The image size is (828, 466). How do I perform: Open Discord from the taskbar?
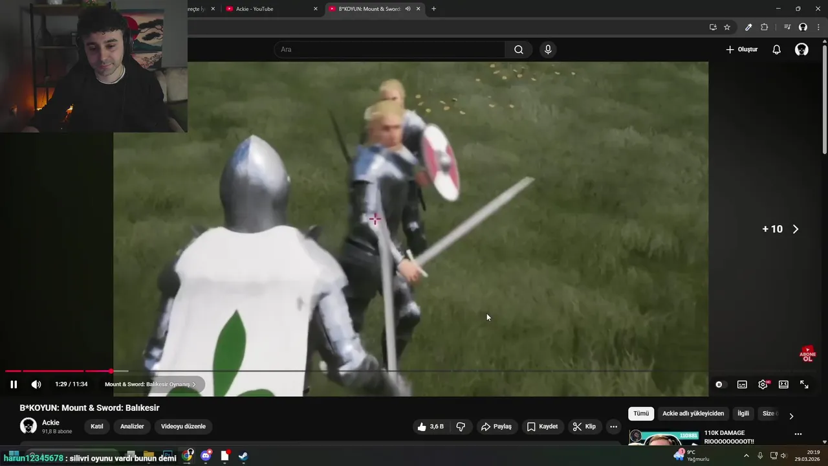[206, 456]
